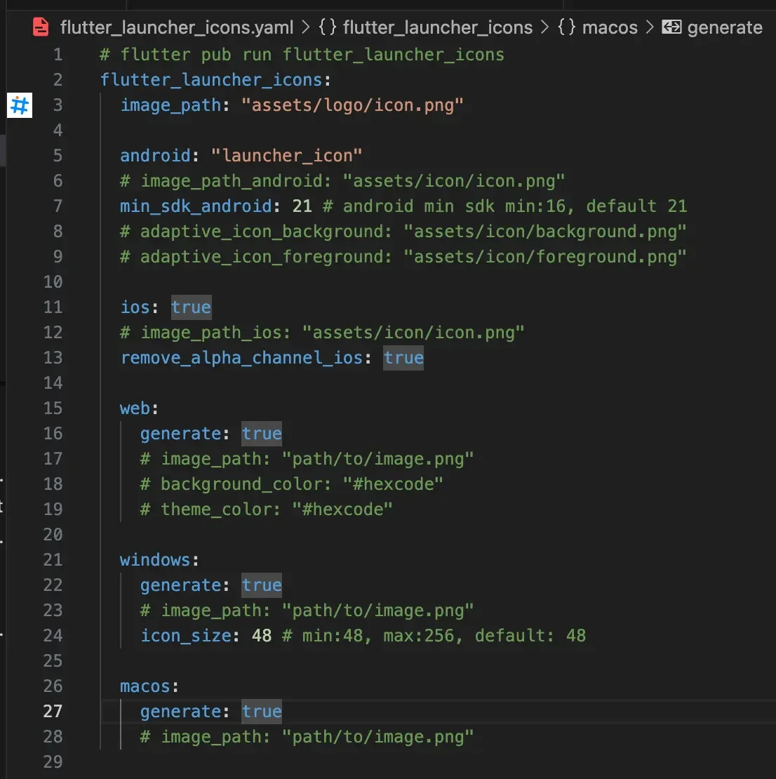Click the key "windows:" on line 21
776x779 pixels.
(x=159, y=560)
